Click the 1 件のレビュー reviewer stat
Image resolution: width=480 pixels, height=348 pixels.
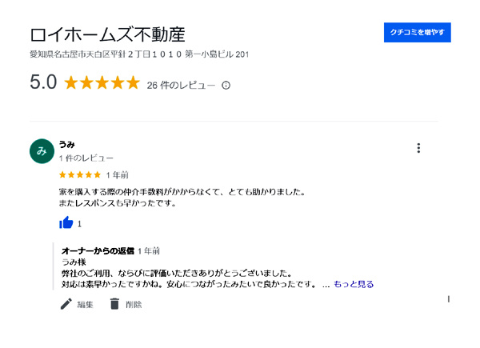point(86,158)
